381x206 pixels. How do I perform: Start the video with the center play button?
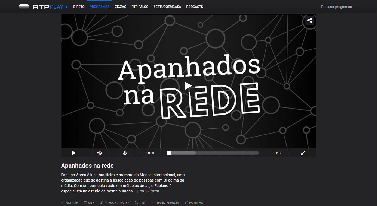(x=188, y=86)
